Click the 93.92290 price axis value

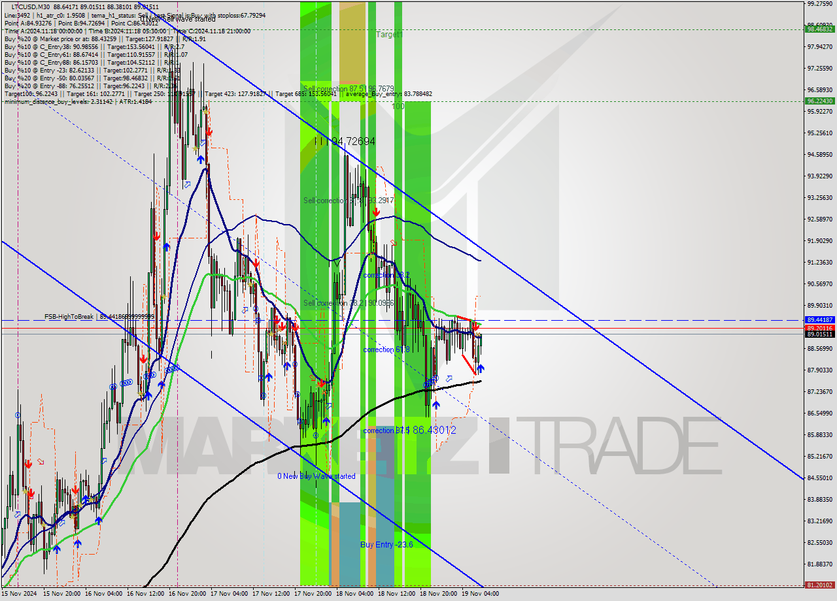(820, 176)
